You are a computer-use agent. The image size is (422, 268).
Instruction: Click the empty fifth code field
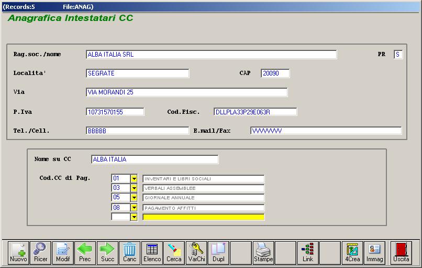(121, 217)
